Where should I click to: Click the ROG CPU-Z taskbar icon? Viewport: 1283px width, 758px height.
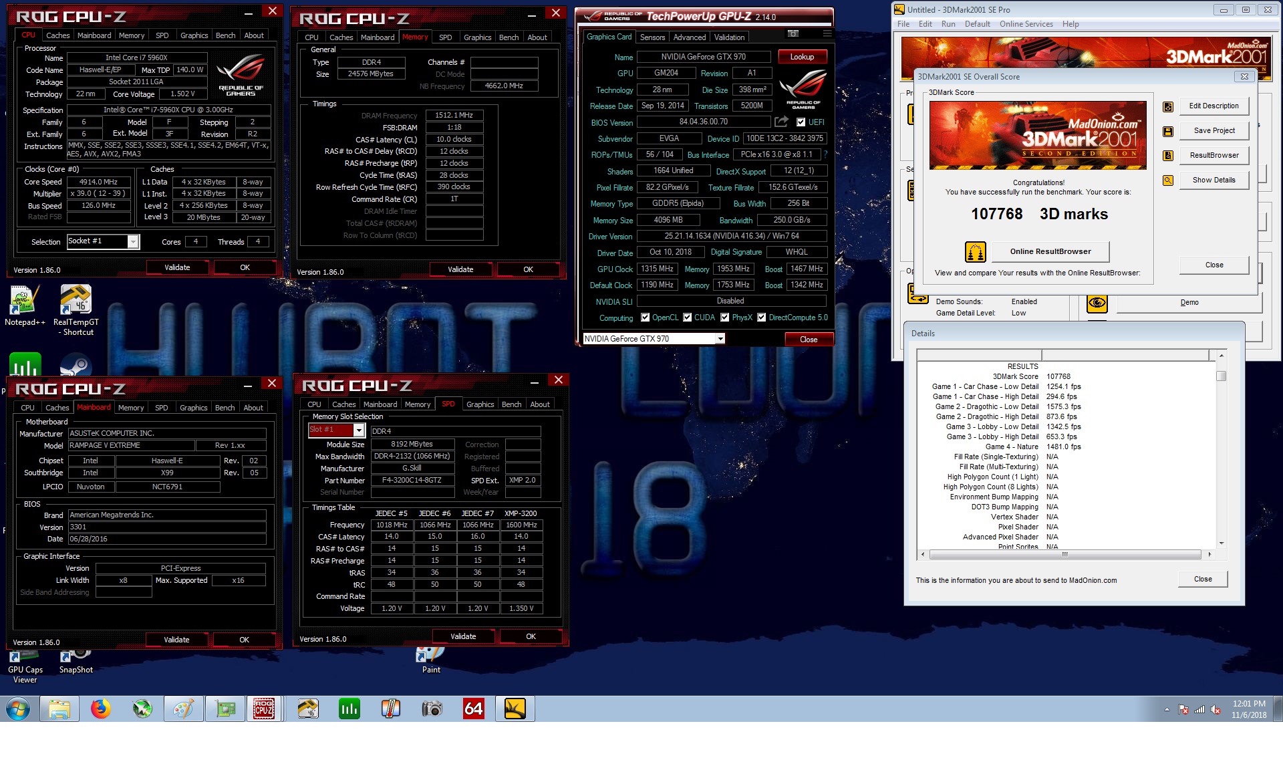pos(263,709)
